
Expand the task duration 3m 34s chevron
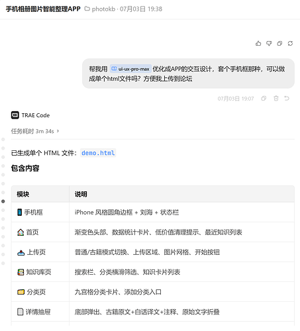[58, 131]
